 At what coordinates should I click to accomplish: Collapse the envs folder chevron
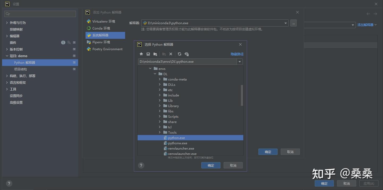tap(150, 69)
